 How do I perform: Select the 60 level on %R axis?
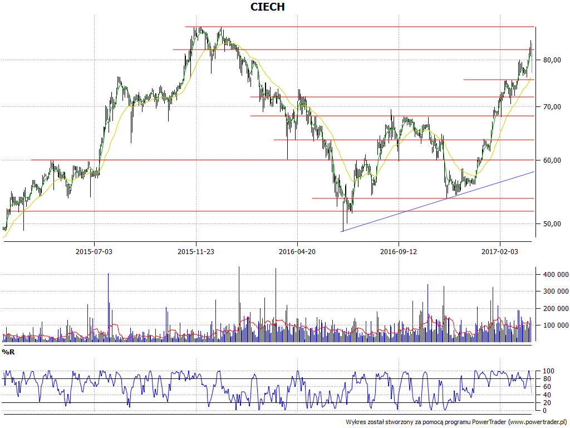pos(547,387)
